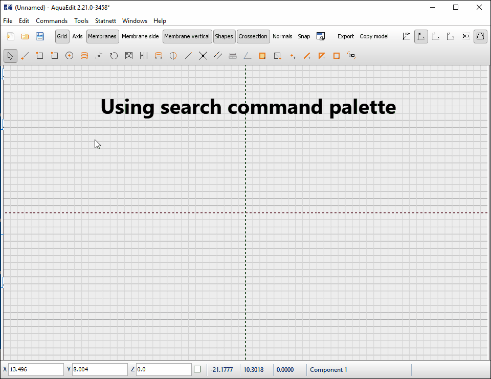Screen dimensions: 491x379
Task: Click the rotate circular arrow tool
Action: 114,56
